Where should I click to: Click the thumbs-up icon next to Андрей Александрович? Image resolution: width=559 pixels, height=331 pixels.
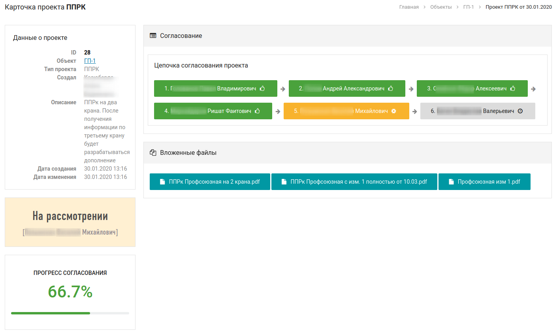click(391, 88)
